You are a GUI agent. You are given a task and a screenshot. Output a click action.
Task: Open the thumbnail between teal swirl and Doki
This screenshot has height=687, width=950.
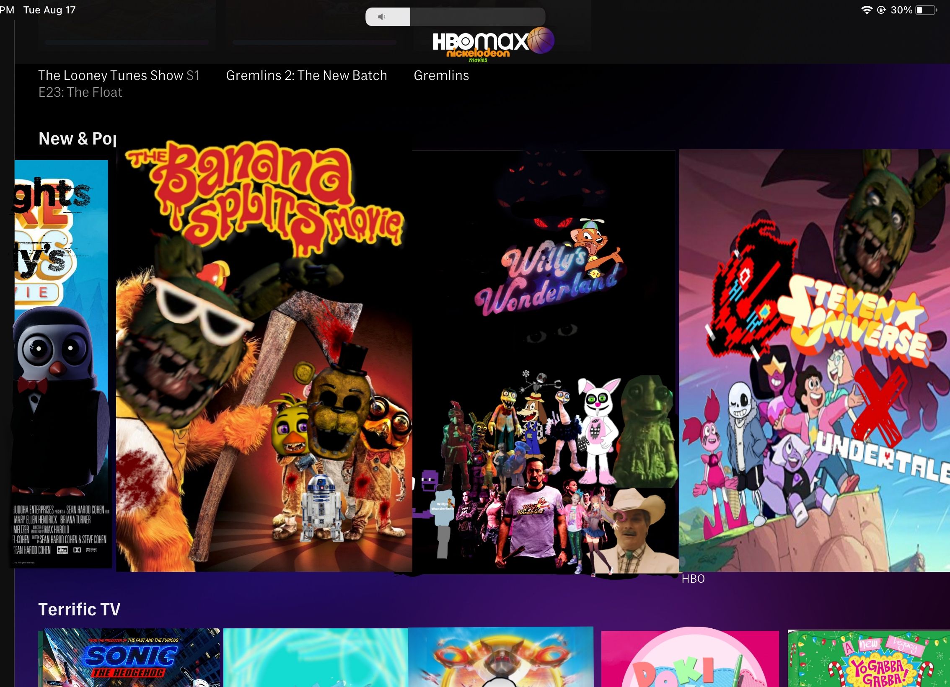point(501,657)
